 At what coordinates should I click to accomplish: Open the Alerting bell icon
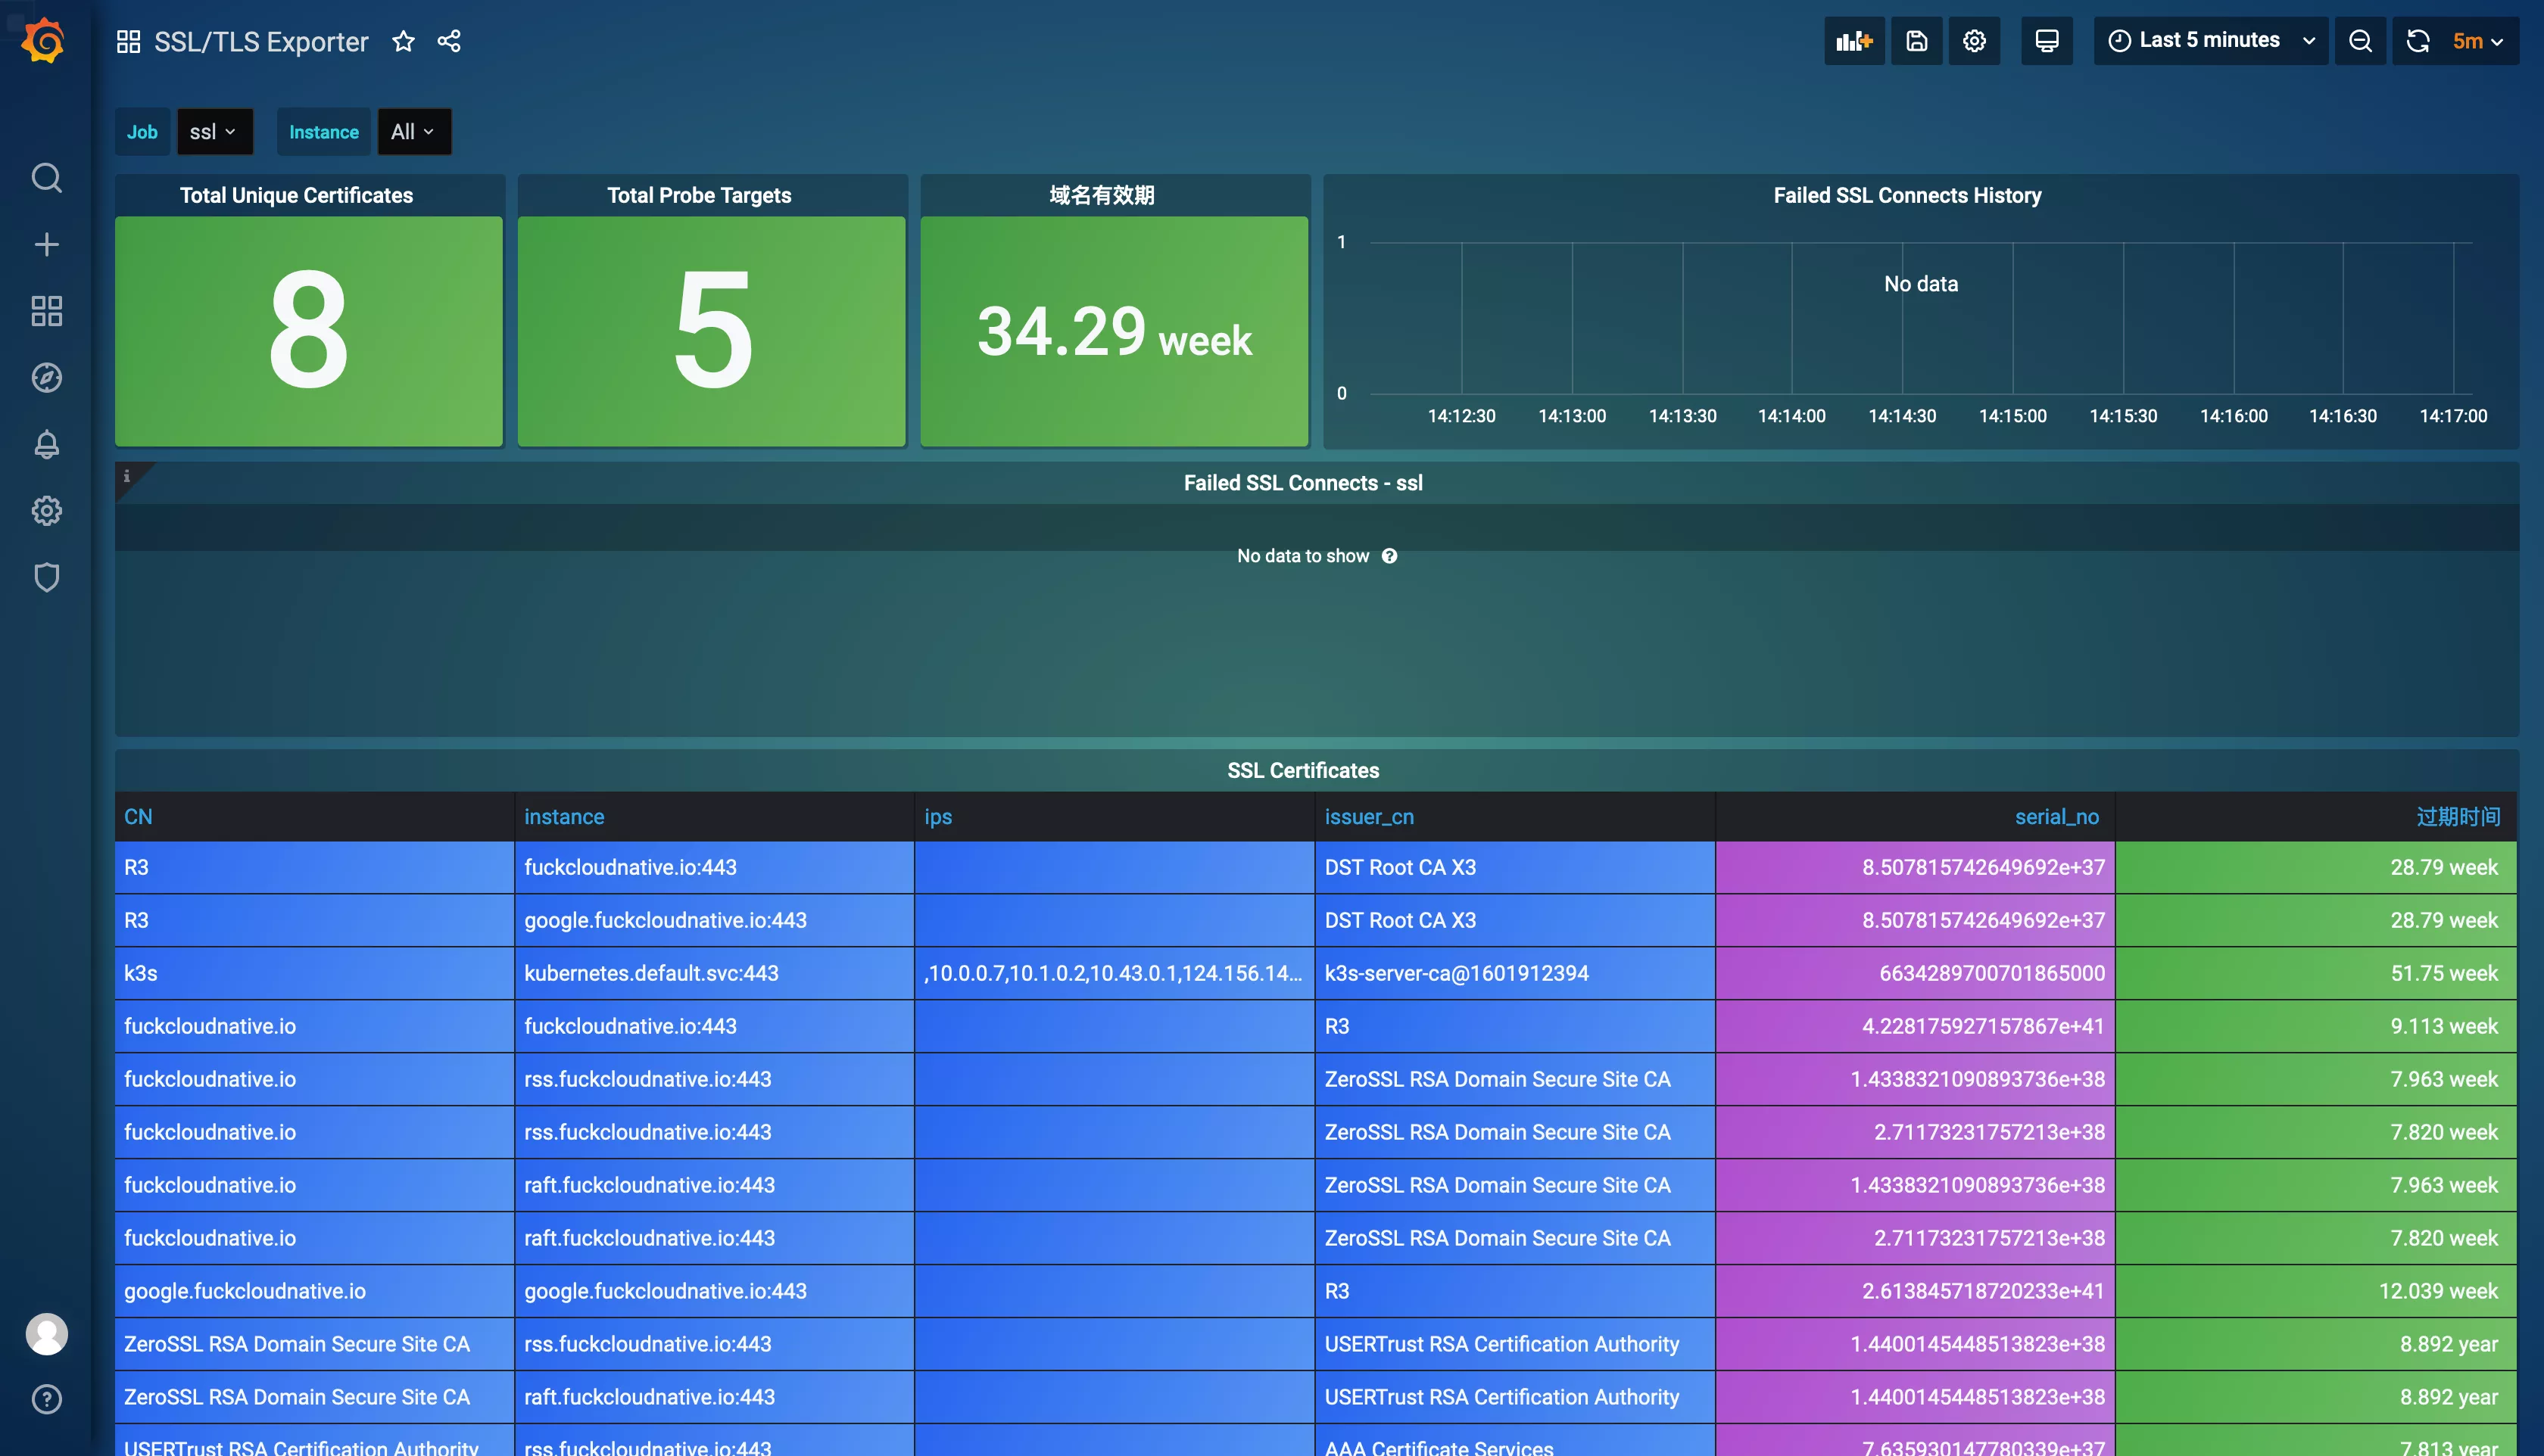pos(46,444)
